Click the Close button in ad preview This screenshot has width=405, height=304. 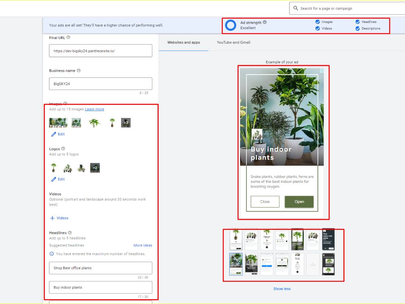[x=265, y=201]
